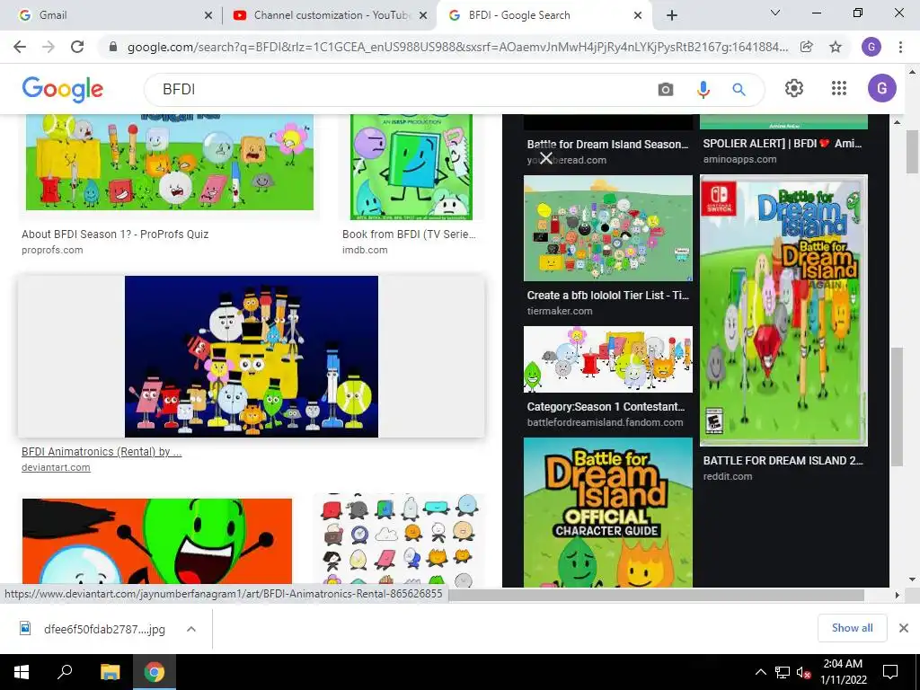Screen dimensions: 920x690
Task: Open Chrome's three-dot menu
Action: (x=900, y=47)
